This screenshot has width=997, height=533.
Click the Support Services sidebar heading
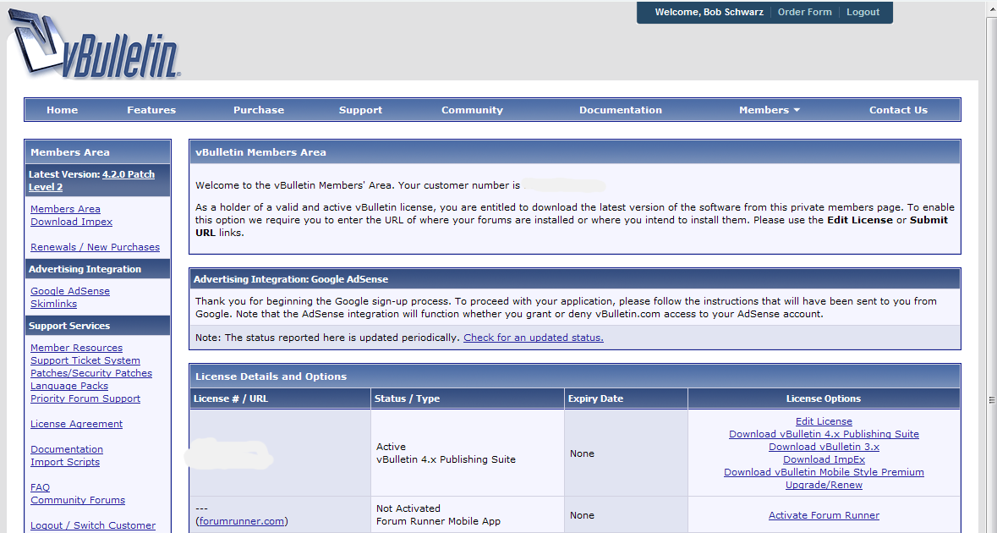(x=69, y=326)
